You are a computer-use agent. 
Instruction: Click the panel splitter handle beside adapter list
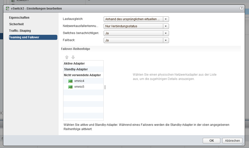105,87
